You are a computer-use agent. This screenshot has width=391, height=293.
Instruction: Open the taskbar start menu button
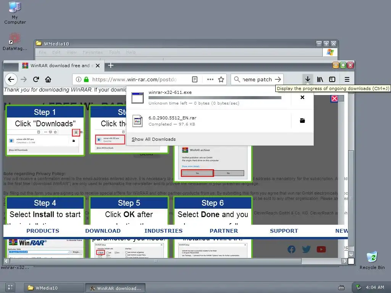[10, 287]
